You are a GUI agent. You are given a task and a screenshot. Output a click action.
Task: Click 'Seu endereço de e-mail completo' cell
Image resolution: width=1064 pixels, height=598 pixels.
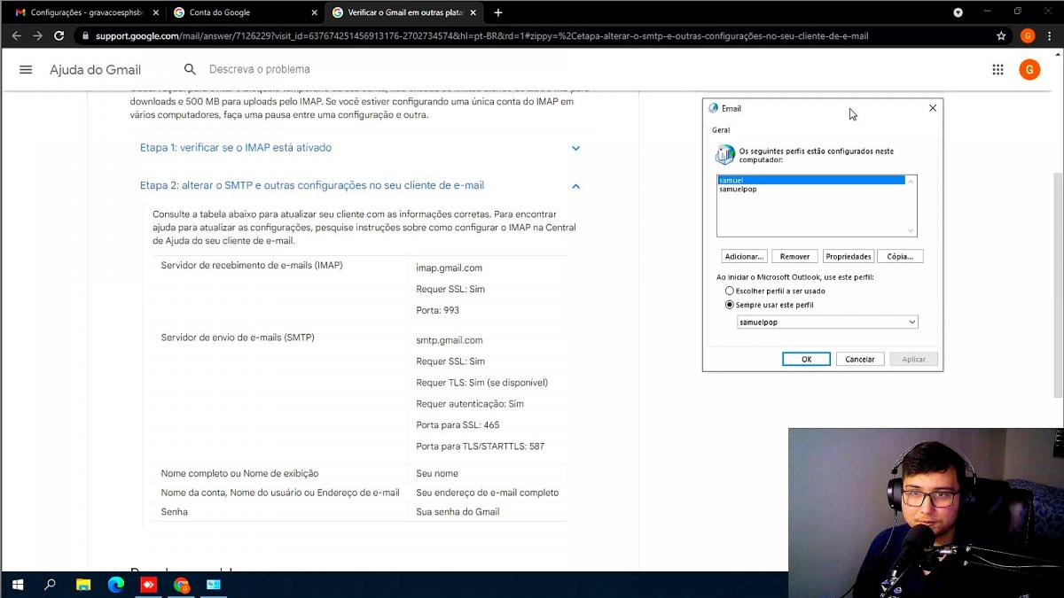pos(487,493)
